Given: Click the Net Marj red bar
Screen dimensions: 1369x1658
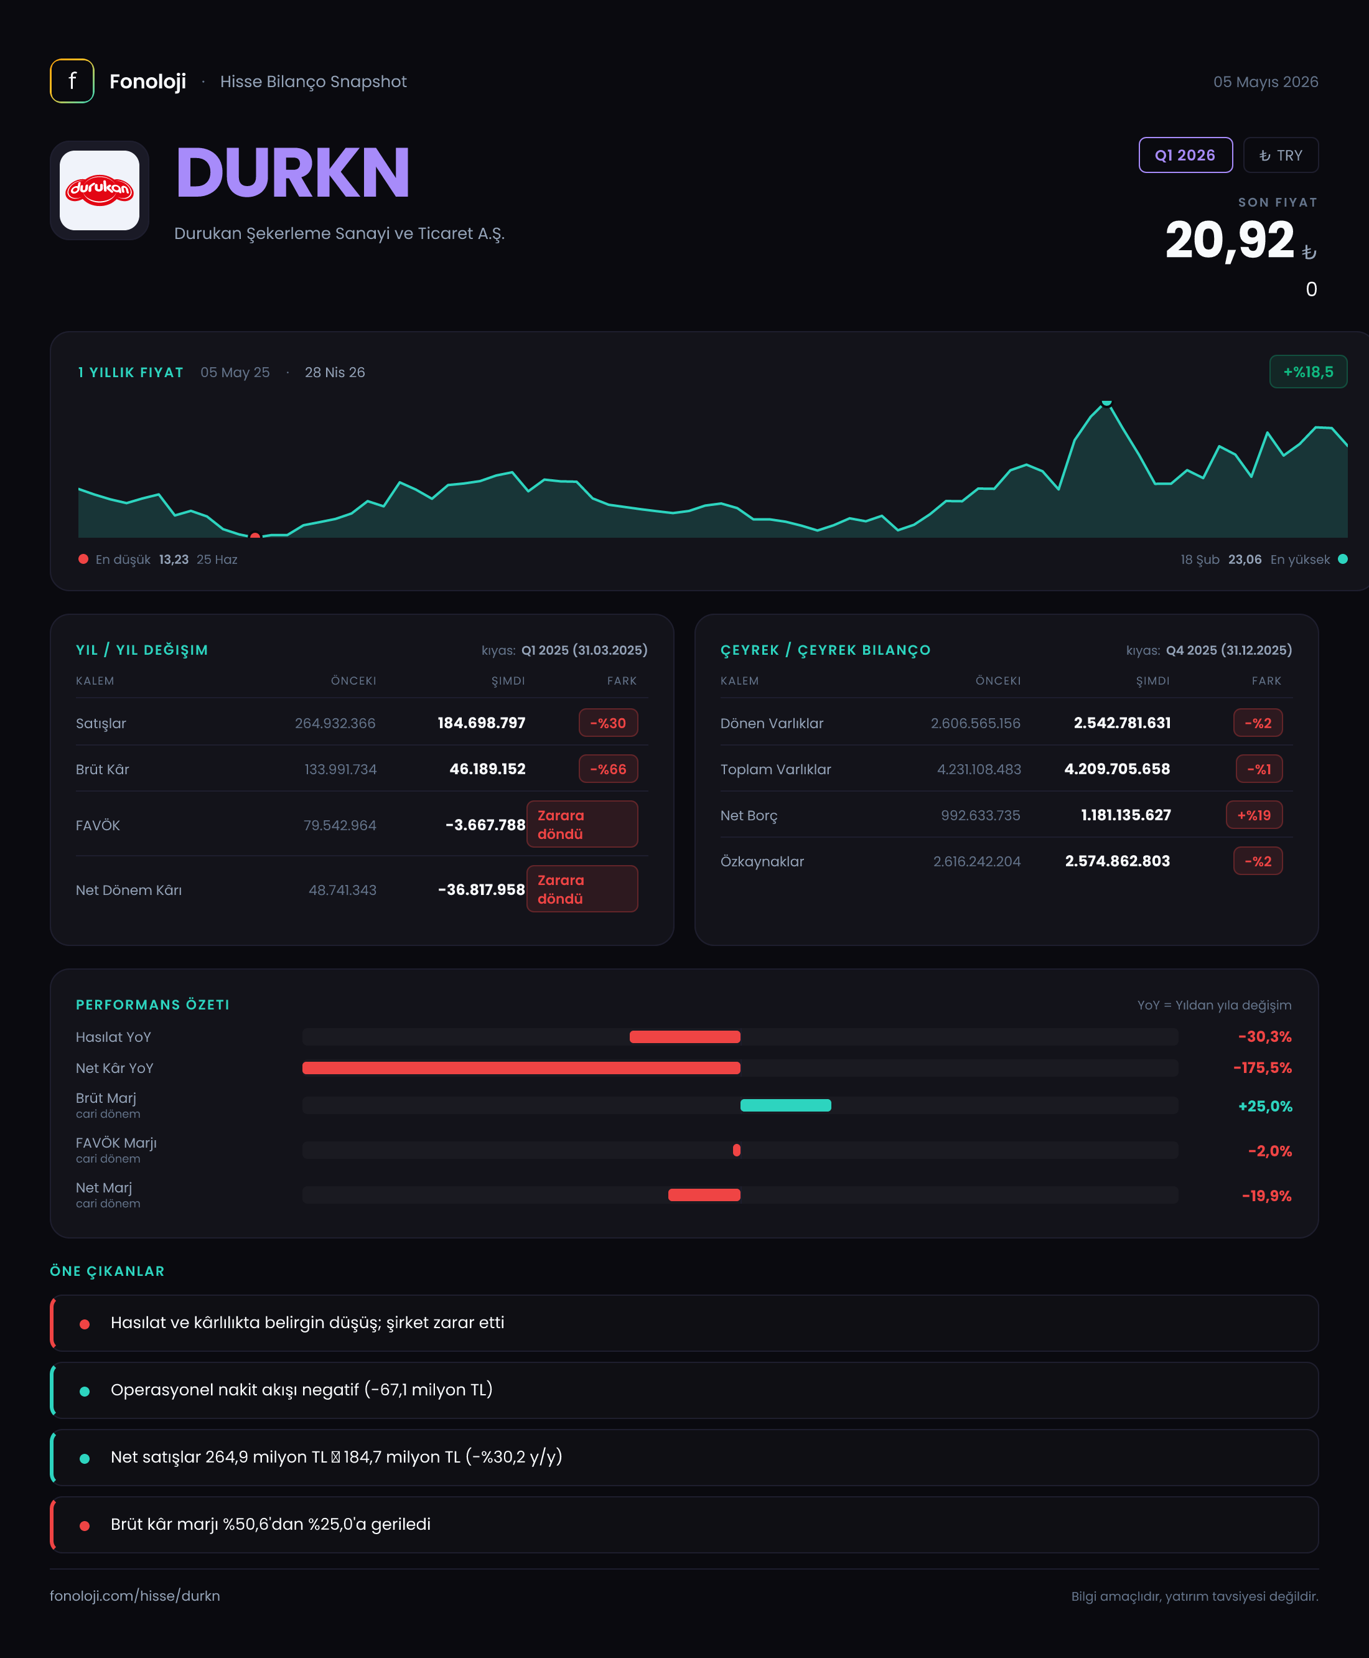Looking at the screenshot, I should [x=704, y=1195].
